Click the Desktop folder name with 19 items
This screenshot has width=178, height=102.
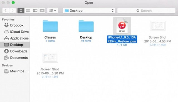tap(86, 37)
